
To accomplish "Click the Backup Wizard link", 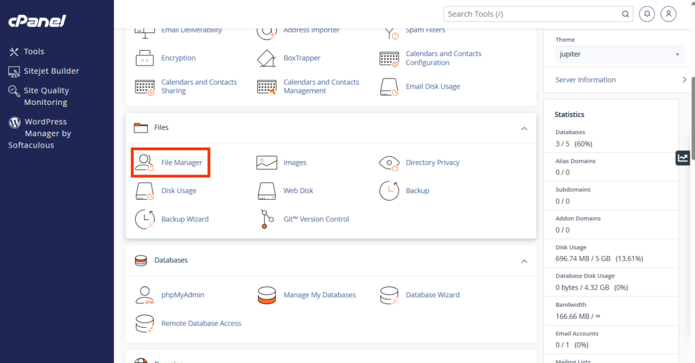I will [185, 219].
